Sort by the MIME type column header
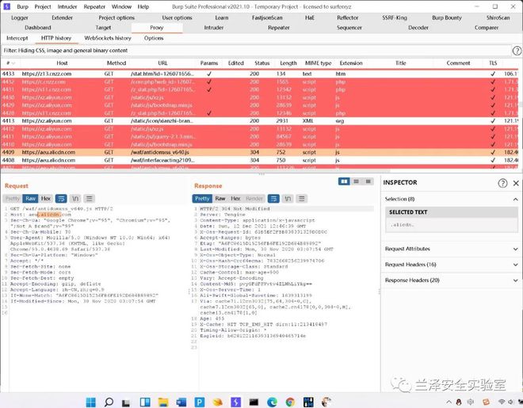This screenshot has width=523, height=408. 319,63
